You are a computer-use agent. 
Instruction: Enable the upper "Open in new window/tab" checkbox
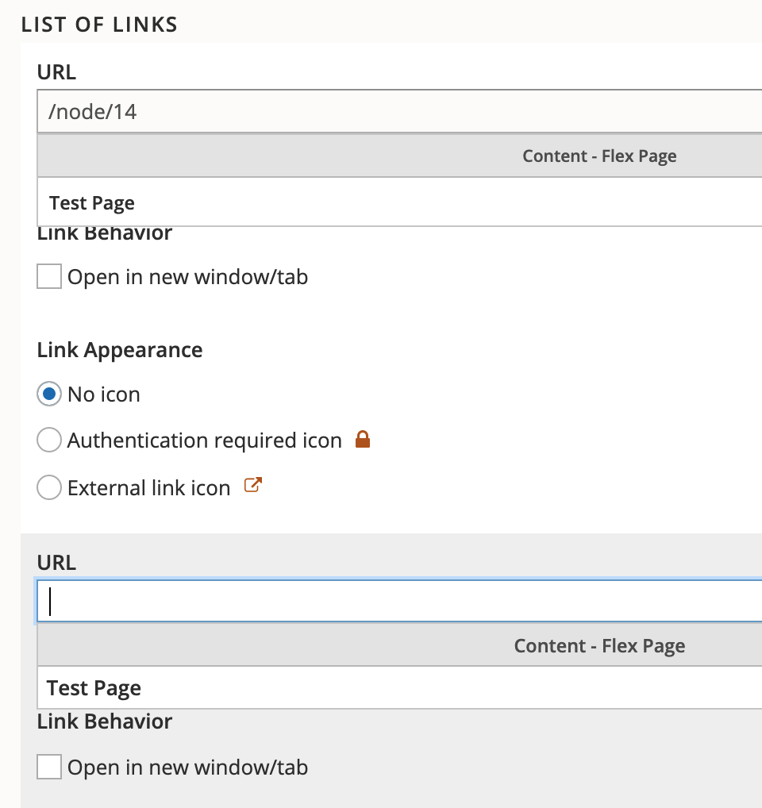[x=49, y=277]
